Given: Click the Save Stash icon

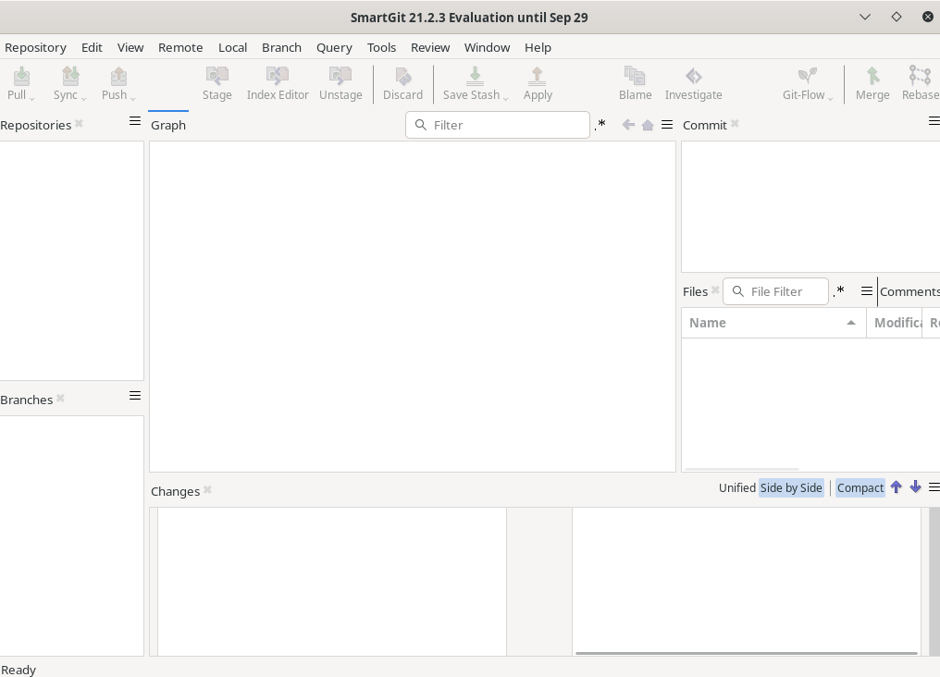Looking at the screenshot, I should pos(475,76).
